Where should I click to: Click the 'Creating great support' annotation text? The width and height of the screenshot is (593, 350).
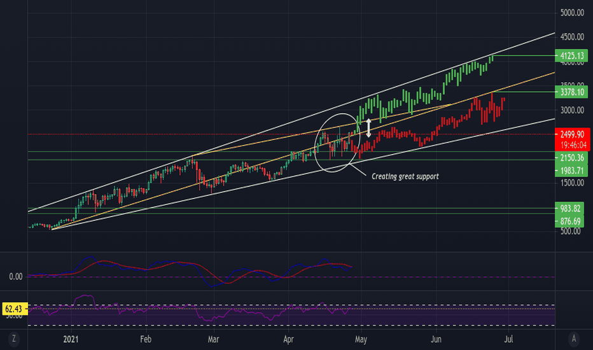(x=405, y=176)
